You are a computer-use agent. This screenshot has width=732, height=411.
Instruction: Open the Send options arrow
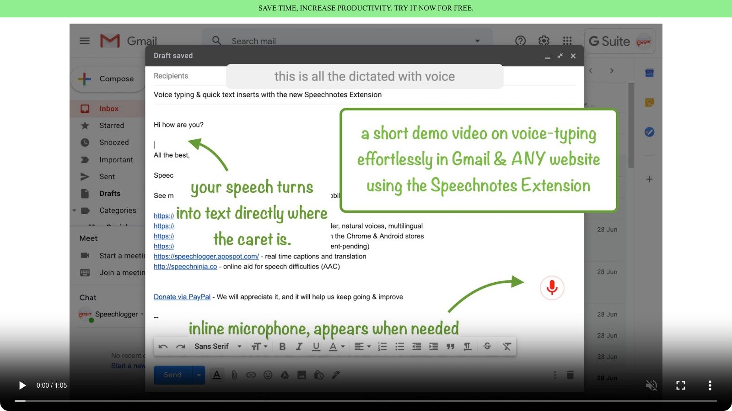(x=199, y=374)
